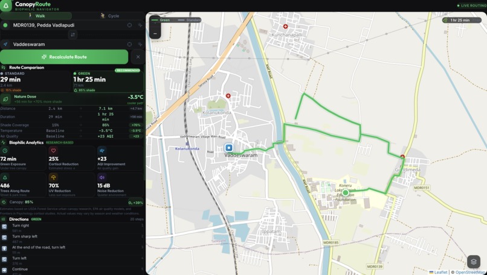Click the Research-Based tag
Screen dimensions: 487x275
[60, 142]
